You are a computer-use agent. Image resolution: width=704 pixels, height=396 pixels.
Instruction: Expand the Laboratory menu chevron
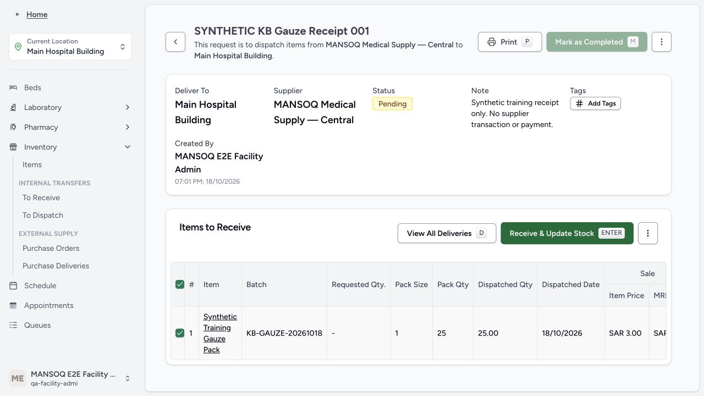(128, 107)
